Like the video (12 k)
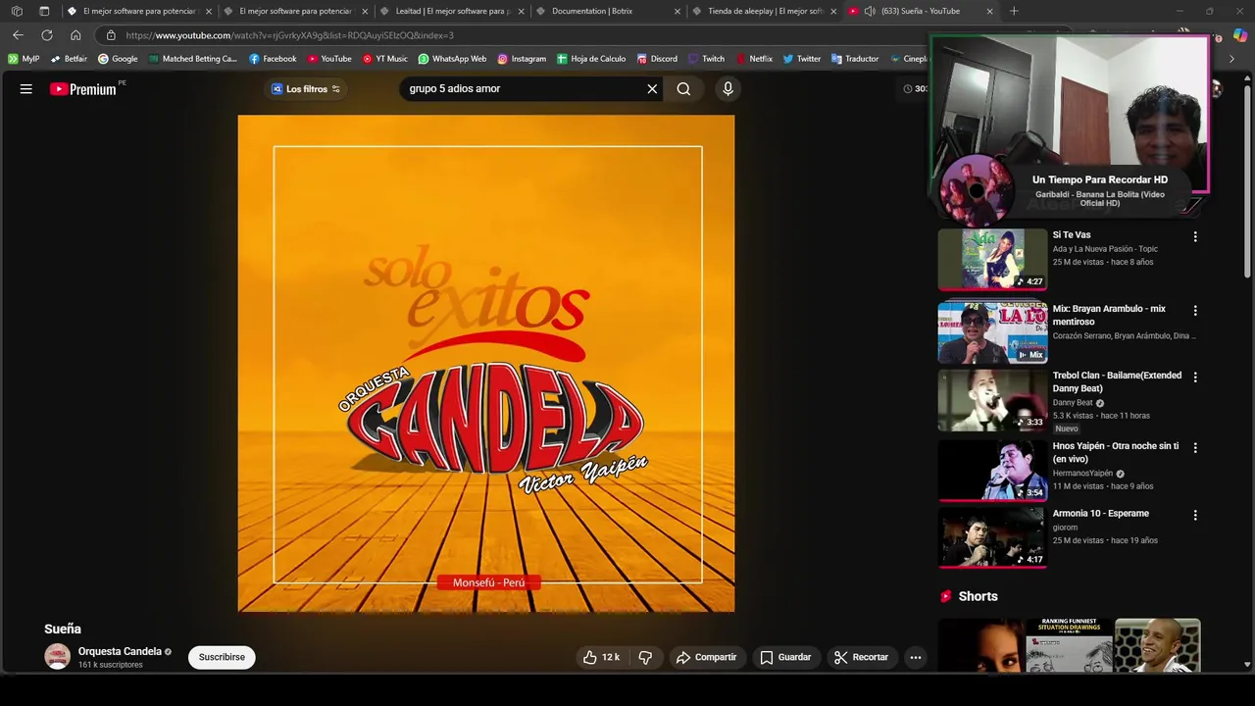Viewport: 1255px width, 706px height. click(601, 657)
